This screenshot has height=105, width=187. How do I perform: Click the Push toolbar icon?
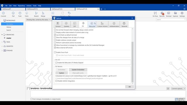tap(20, 14)
